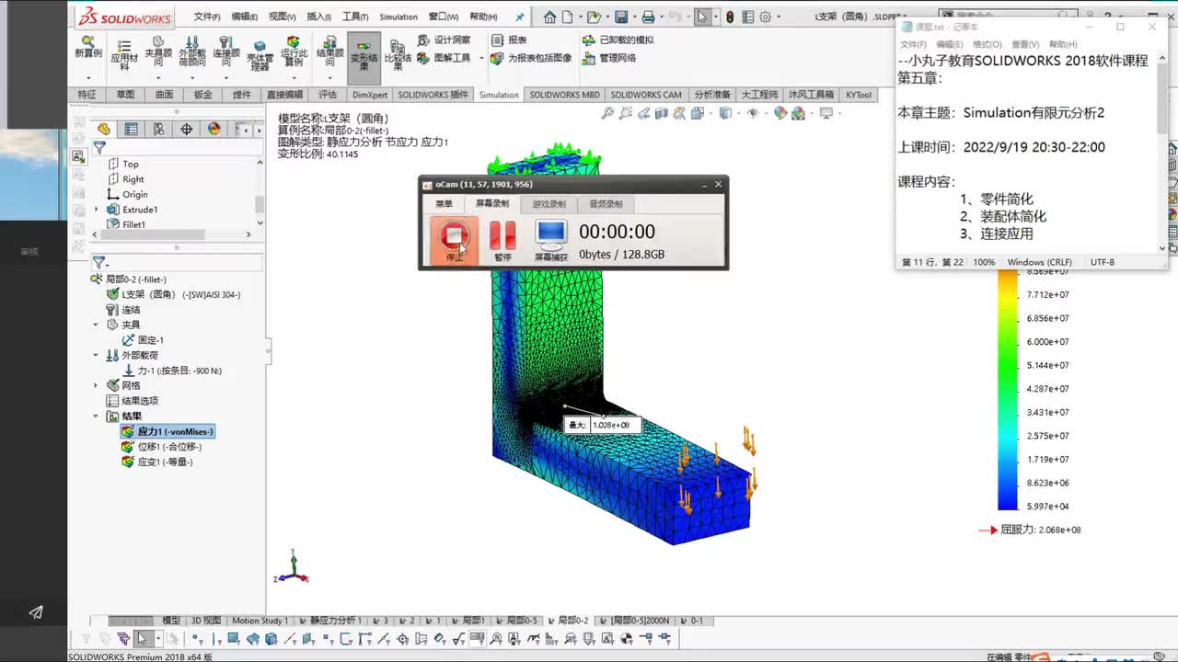Select 应变1 (-等量-) result plot

tap(158, 462)
